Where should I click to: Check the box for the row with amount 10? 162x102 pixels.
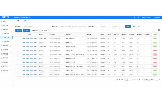tap(18, 46)
